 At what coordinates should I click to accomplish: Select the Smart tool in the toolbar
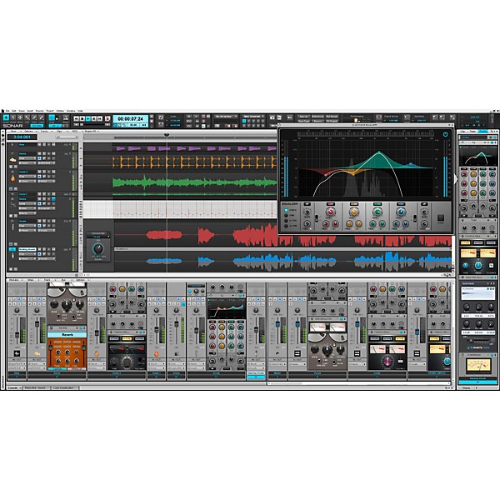(6, 118)
